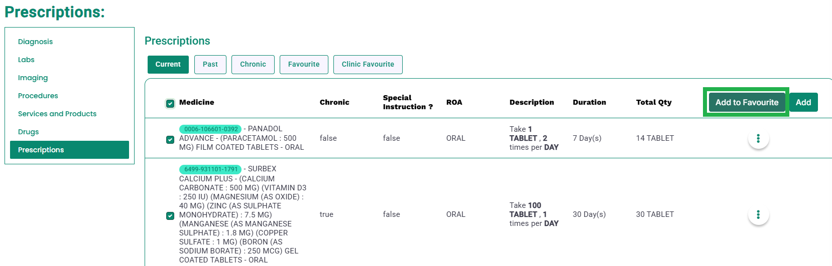832x266 pixels.
Task: Click the Add button
Action: tap(803, 102)
